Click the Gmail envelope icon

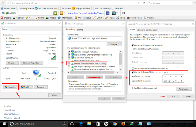pos(123,13)
